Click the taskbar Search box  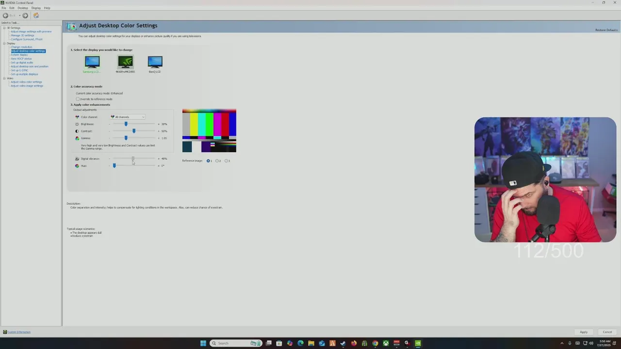[236, 343]
